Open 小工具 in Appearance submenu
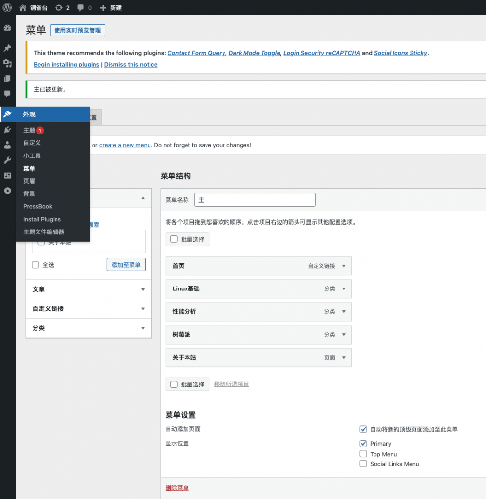486x499 pixels. pyautogui.click(x=32, y=156)
